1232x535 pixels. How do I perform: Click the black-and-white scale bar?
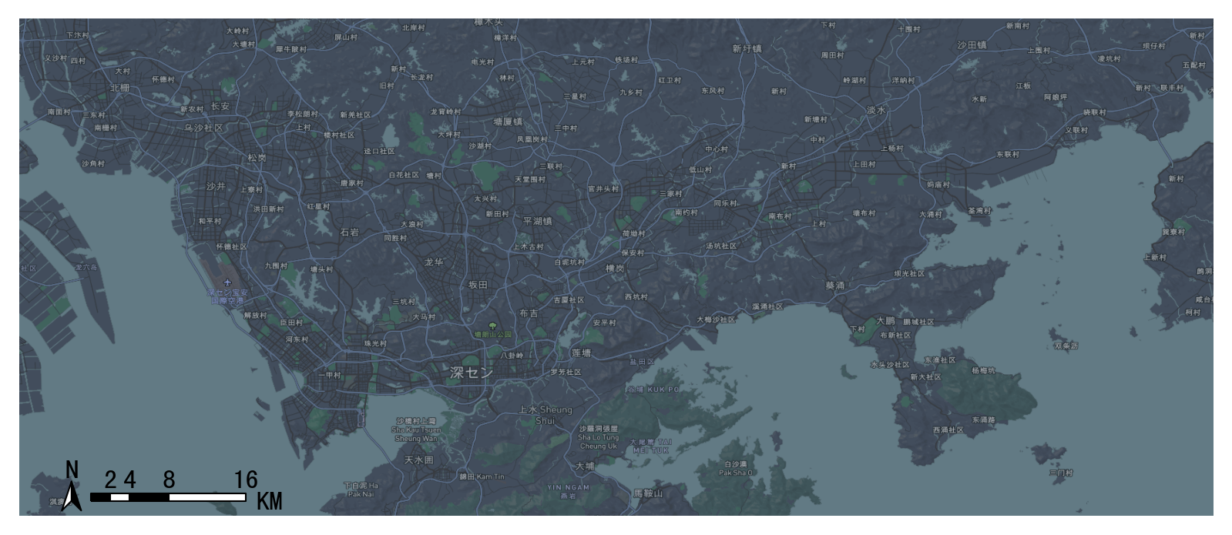pyautogui.click(x=168, y=497)
